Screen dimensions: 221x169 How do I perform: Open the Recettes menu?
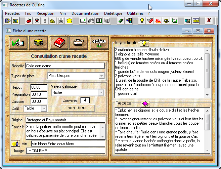pyautogui.click(x=12, y=13)
